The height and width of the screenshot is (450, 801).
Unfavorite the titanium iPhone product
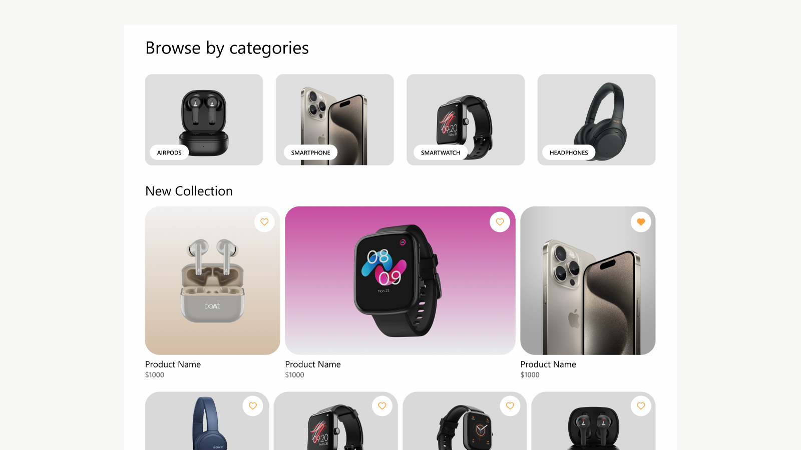pyautogui.click(x=641, y=222)
